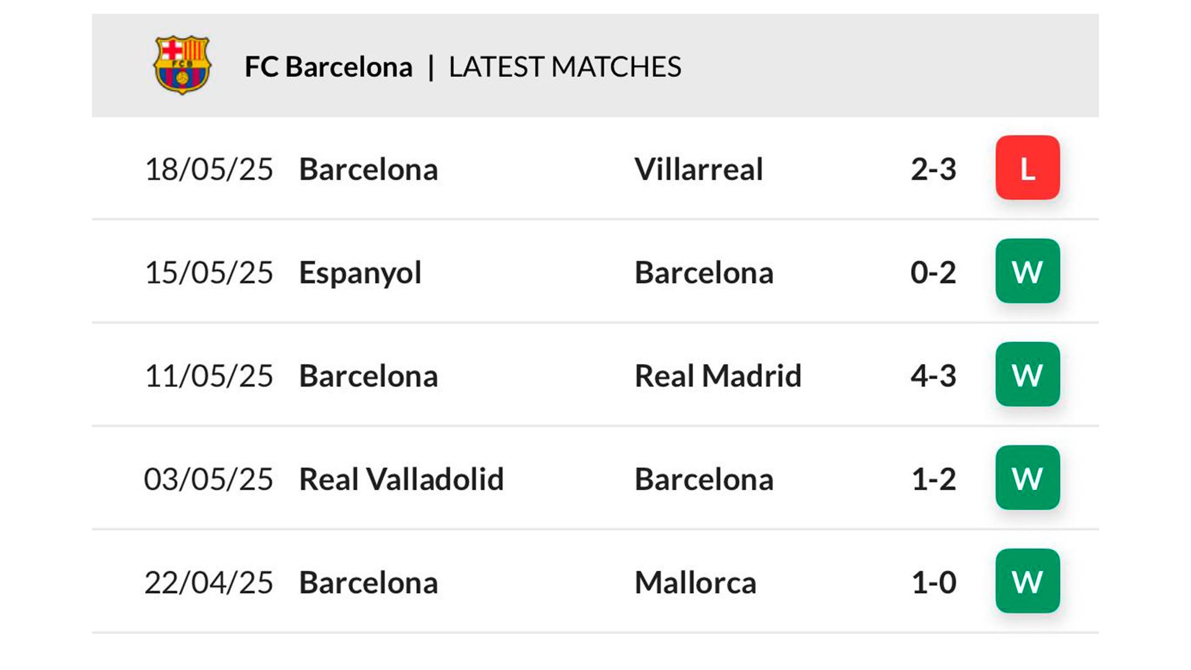Image resolution: width=1191 pixels, height=670 pixels.
Task: Click the FC Barcelona crest logo
Action: click(182, 65)
